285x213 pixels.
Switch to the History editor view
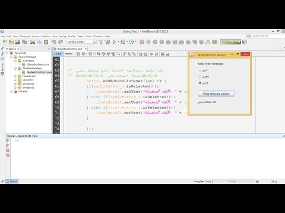[x=69, y=54]
